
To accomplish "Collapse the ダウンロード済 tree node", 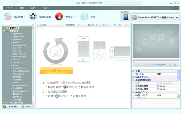I will point(4,102).
